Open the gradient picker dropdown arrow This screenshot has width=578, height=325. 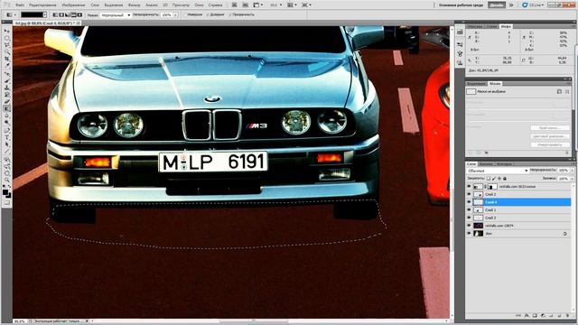[x=45, y=14]
